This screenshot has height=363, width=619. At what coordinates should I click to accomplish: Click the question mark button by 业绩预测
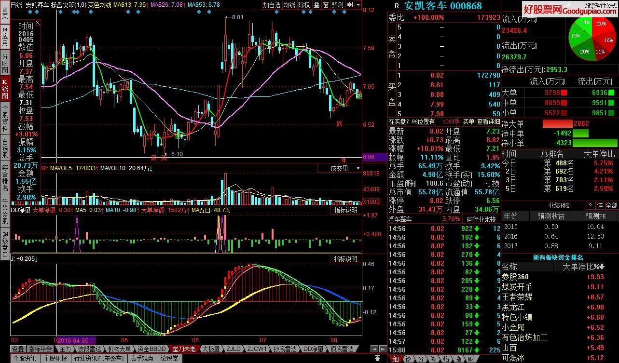(x=590, y=205)
